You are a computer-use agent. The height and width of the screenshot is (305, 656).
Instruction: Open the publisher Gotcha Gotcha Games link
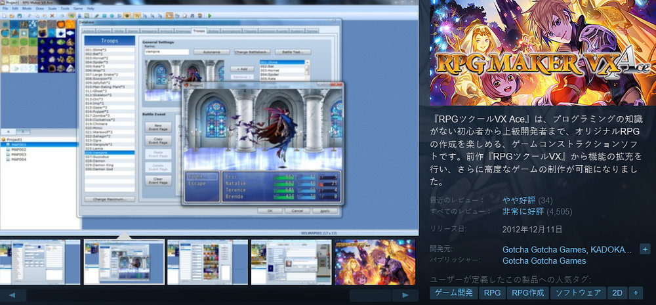point(544,260)
